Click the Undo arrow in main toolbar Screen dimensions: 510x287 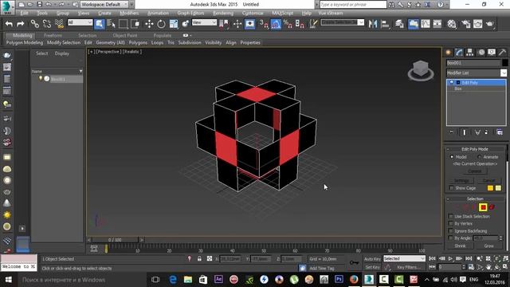coord(9,24)
